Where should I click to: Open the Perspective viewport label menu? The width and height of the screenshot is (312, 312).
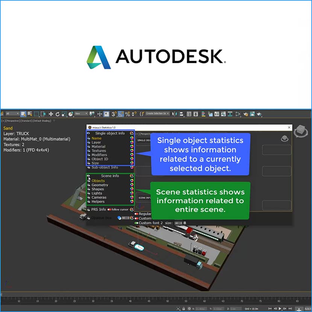[x=13, y=121]
